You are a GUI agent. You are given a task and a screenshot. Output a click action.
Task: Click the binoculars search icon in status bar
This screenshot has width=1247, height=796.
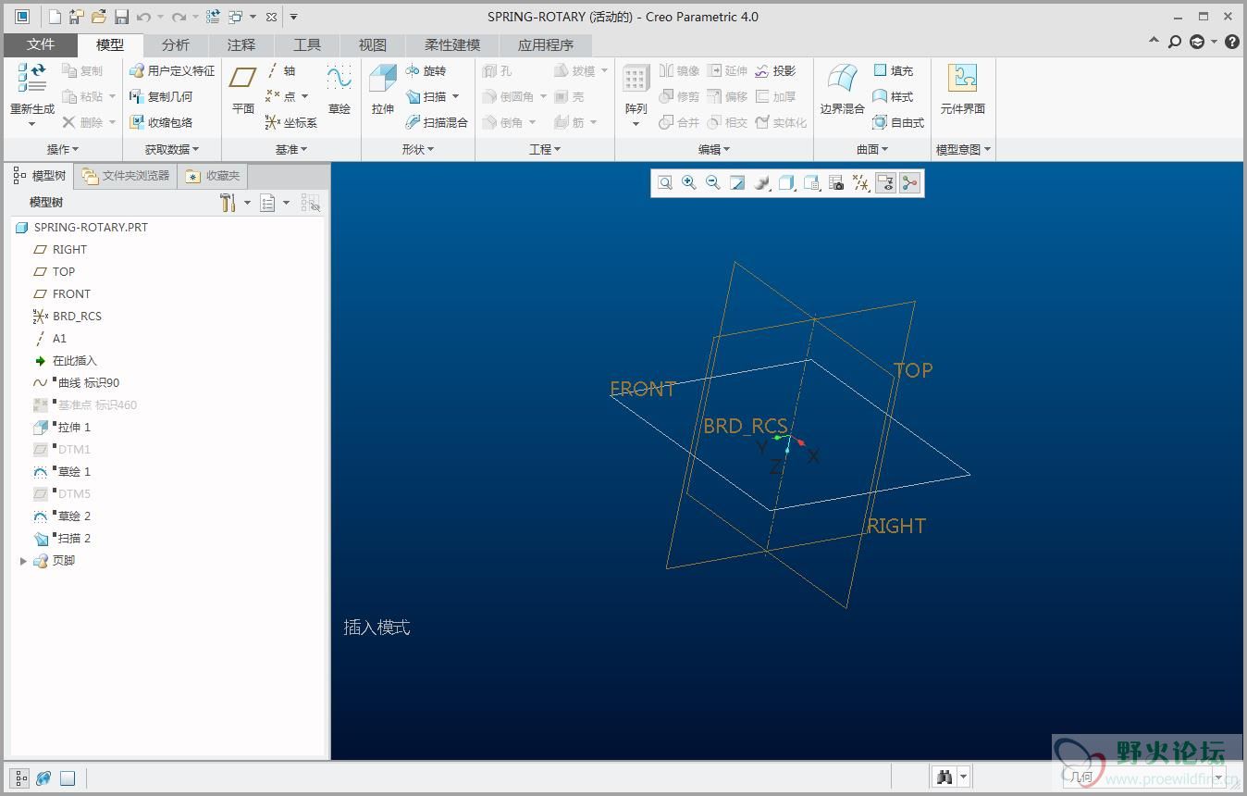[945, 777]
